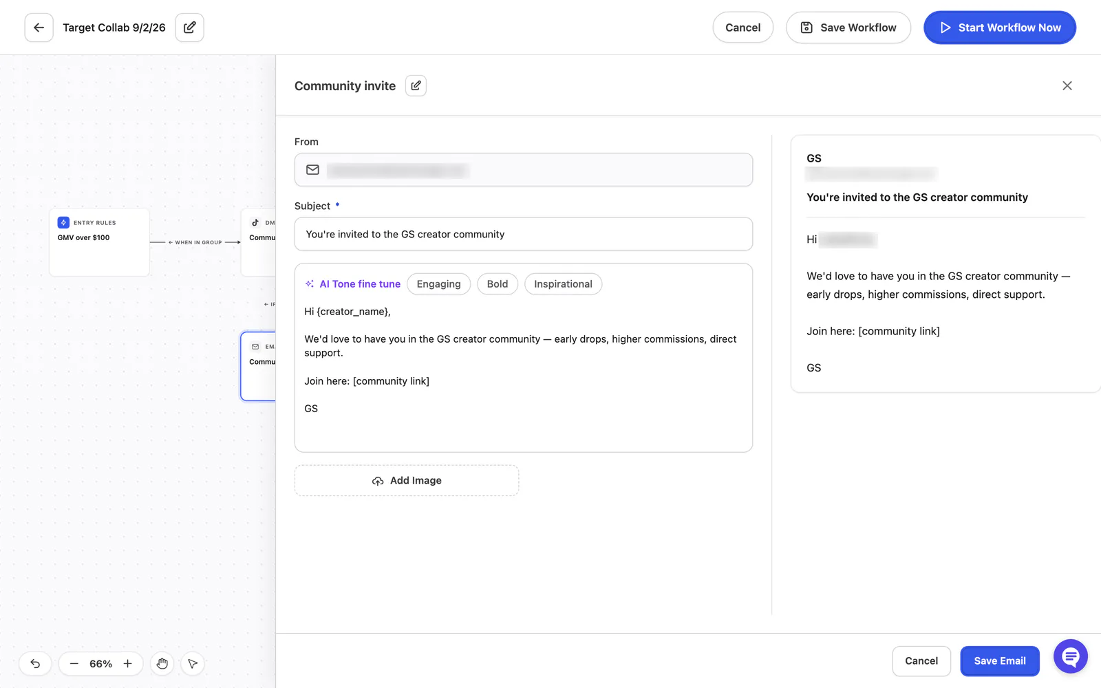Image resolution: width=1101 pixels, height=688 pixels.
Task: Zoom out canvas with minus icon
Action: [x=74, y=663]
